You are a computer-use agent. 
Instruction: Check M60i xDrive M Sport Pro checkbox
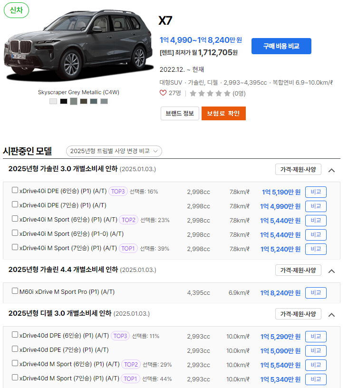tap(15, 291)
